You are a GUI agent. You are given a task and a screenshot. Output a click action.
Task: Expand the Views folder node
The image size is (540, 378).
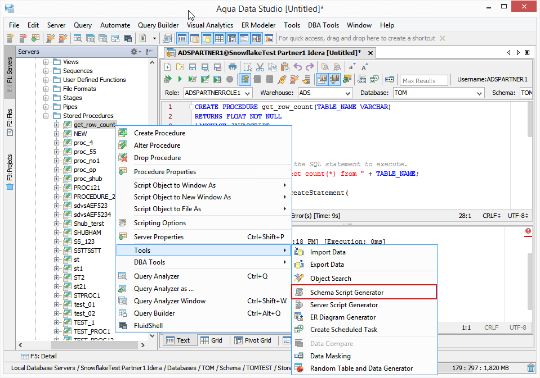pyautogui.click(x=46, y=62)
